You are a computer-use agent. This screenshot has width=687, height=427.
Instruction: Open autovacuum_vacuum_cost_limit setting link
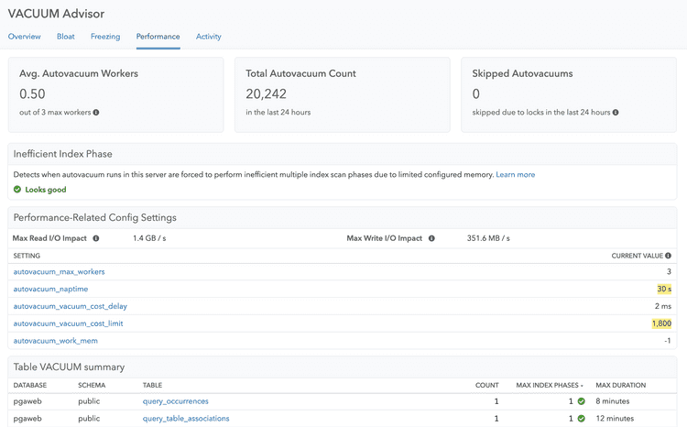(x=68, y=323)
